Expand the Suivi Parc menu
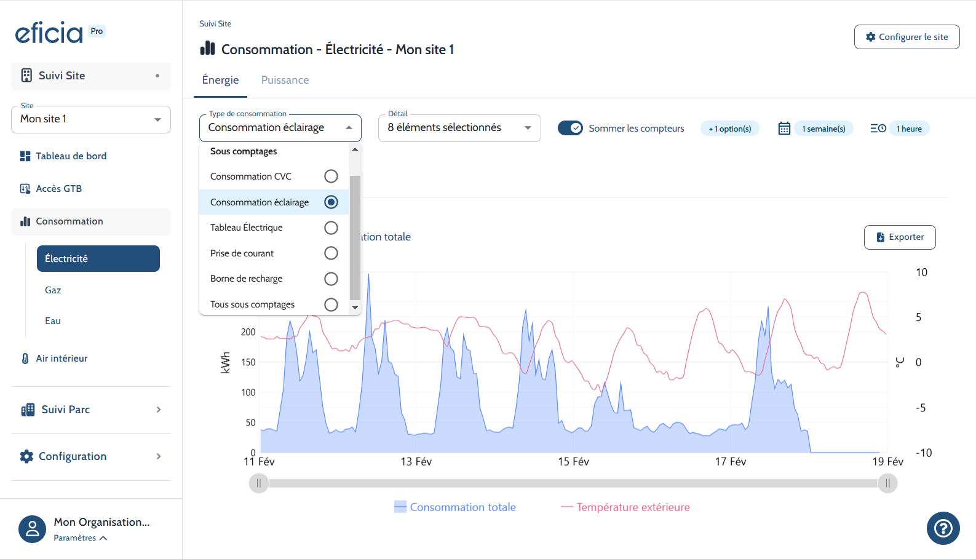Image resolution: width=976 pixels, height=559 pixels. 91,410
